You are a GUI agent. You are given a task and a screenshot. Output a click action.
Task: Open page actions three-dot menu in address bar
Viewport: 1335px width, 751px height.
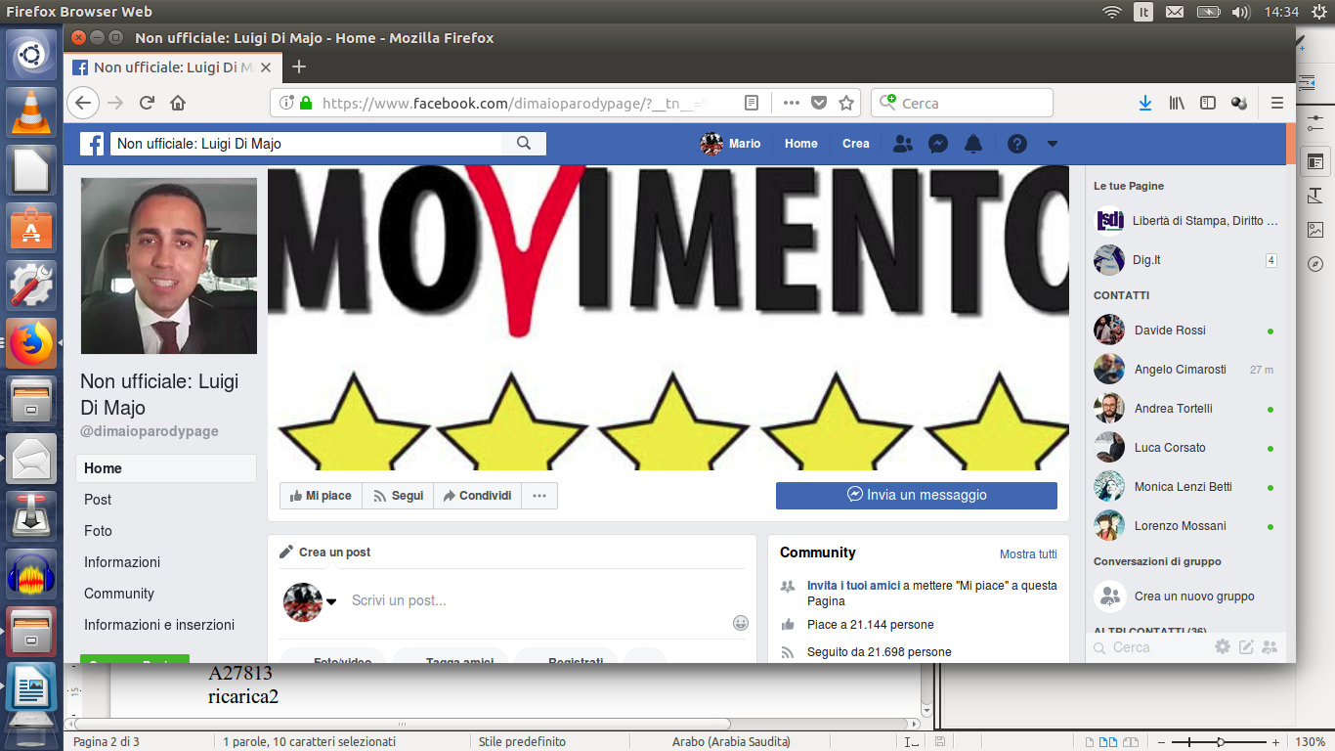coord(792,103)
